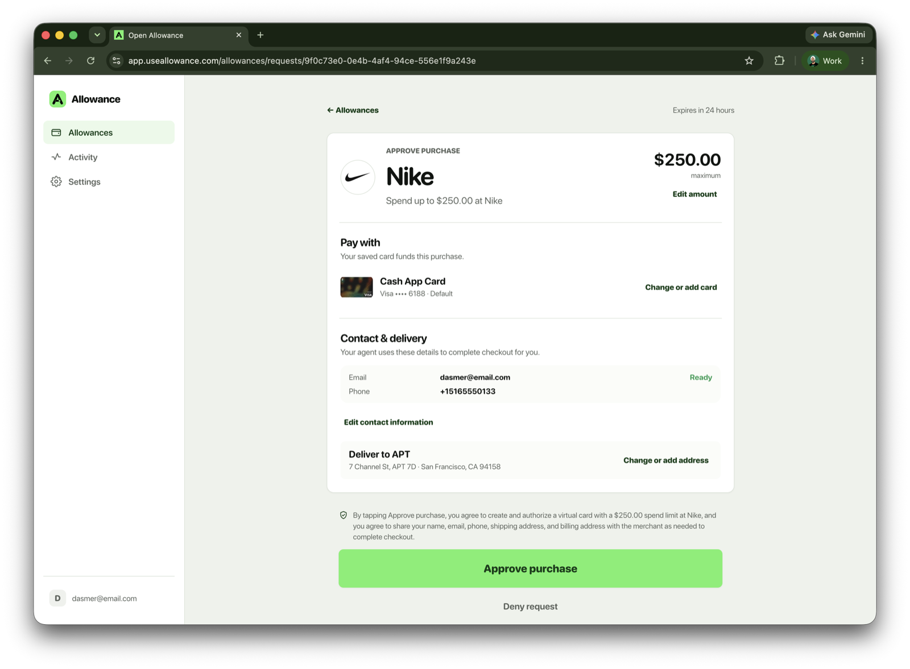This screenshot has width=910, height=669.
Task: Open the Activity sidebar item
Action: [109, 157]
